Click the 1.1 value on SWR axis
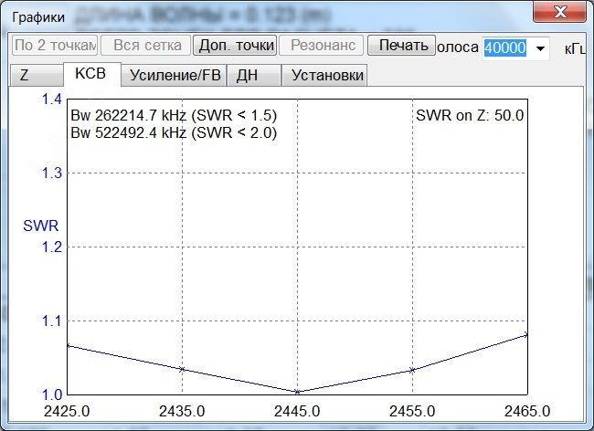The height and width of the screenshot is (431, 594). click(51, 321)
